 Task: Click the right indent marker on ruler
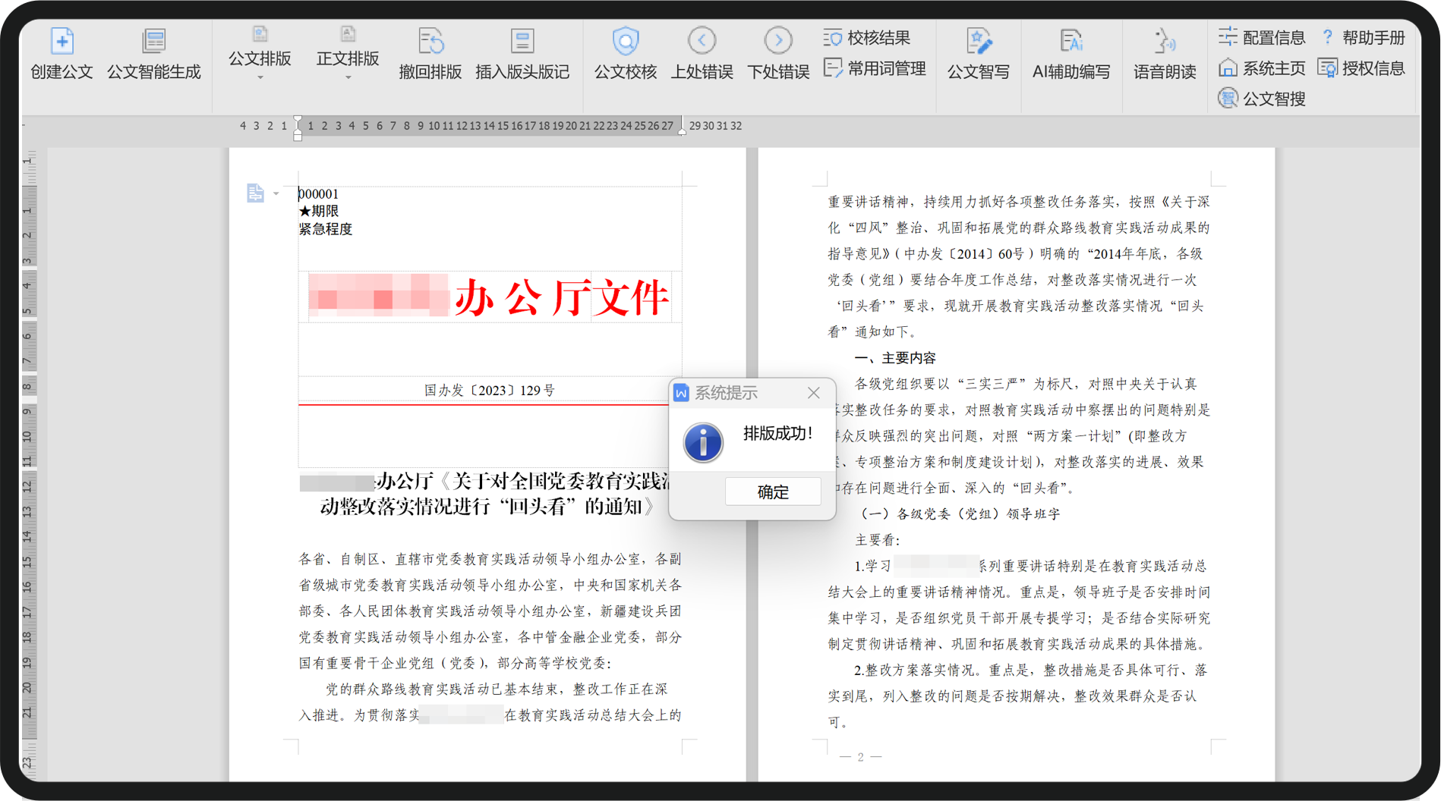point(682,131)
